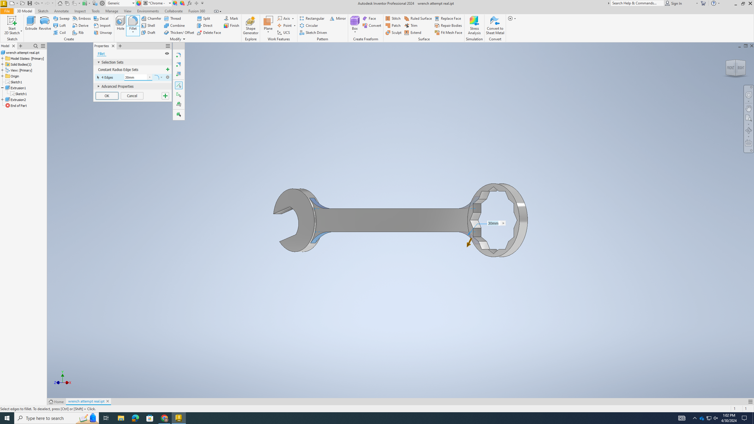Select the Coil tool
This screenshot has width=754, height=424.
[59, 32]
